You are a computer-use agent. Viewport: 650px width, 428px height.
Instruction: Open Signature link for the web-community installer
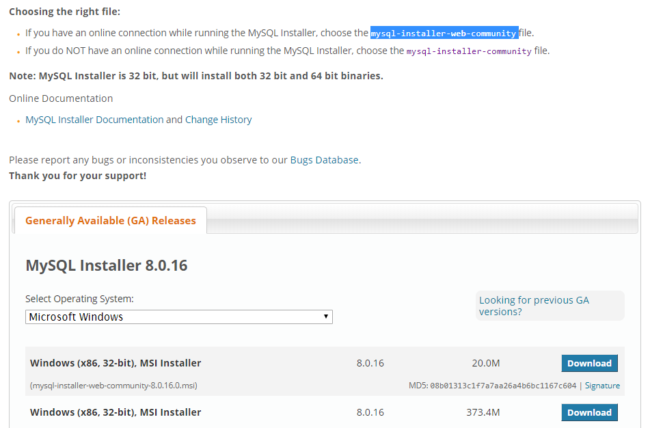(x=602, y=386)
